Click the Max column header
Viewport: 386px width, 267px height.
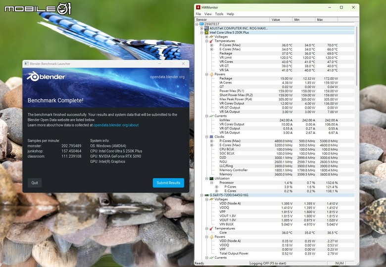tap(327, 19)
